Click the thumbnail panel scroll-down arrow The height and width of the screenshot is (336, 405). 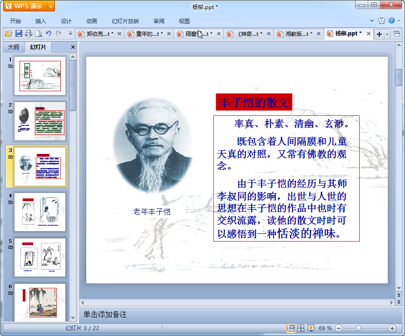[x=73, y=318]
